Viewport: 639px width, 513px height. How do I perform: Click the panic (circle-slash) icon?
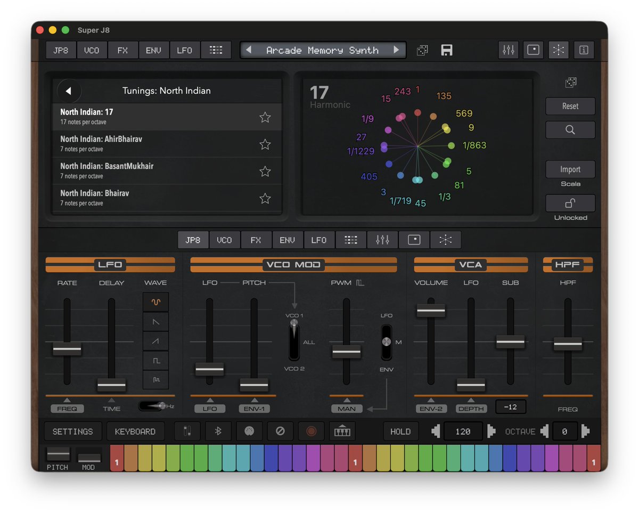pos(280,431)
